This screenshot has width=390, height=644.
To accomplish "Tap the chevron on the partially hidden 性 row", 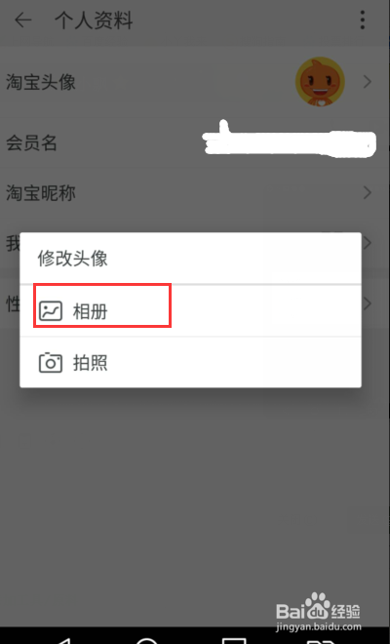I will (368, 303).
